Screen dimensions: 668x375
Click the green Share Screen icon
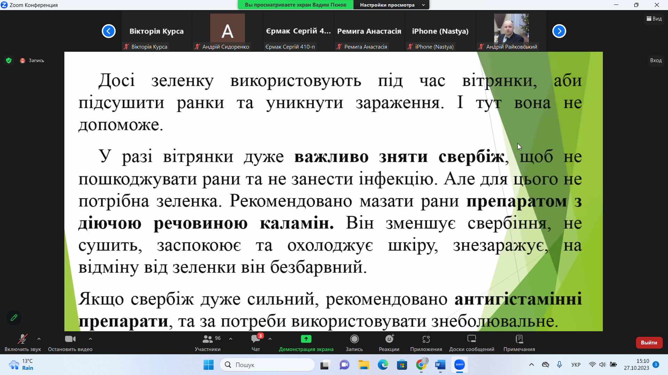[306, 339]
